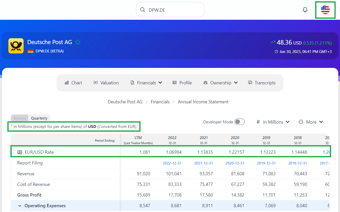Switch to Annual view
Image resolution: width=340 pixels, height=212 pixels.
[20, 118]
